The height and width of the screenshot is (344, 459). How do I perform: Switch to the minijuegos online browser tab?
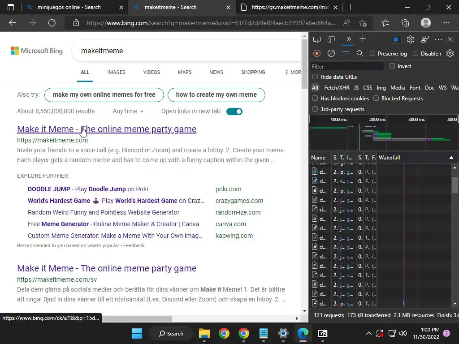(69, 7)
